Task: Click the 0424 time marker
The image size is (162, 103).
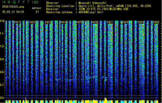Action: point(63,22)
